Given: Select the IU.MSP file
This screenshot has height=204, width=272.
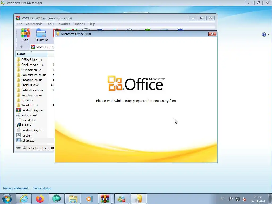Looking at the screenshot, I should click(x=26, y=125).
